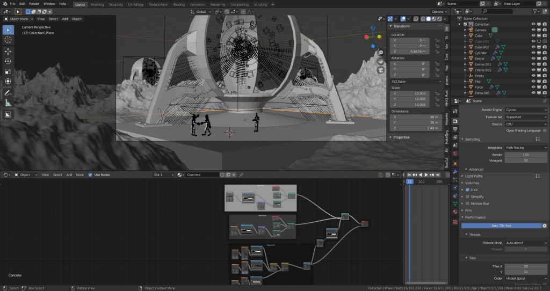Open the Render menu
The image size is (550, 291).
[34, 4]
